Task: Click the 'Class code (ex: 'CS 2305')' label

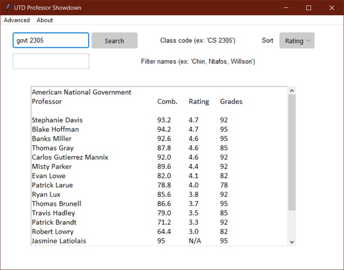Action: tap(198, 41)
